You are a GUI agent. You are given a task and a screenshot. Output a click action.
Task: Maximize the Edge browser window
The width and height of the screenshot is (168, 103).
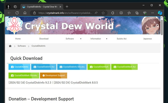tap(152, 5)
